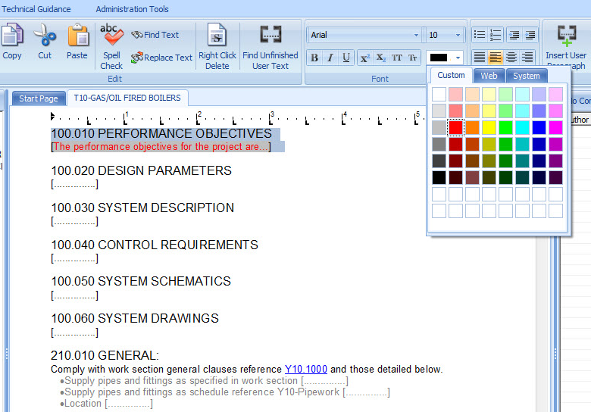Click placeholder under DESIGN PARAMETERS heading
This screenshot has width=591, height=412.
pyautogui.click(x=74, y=184)
